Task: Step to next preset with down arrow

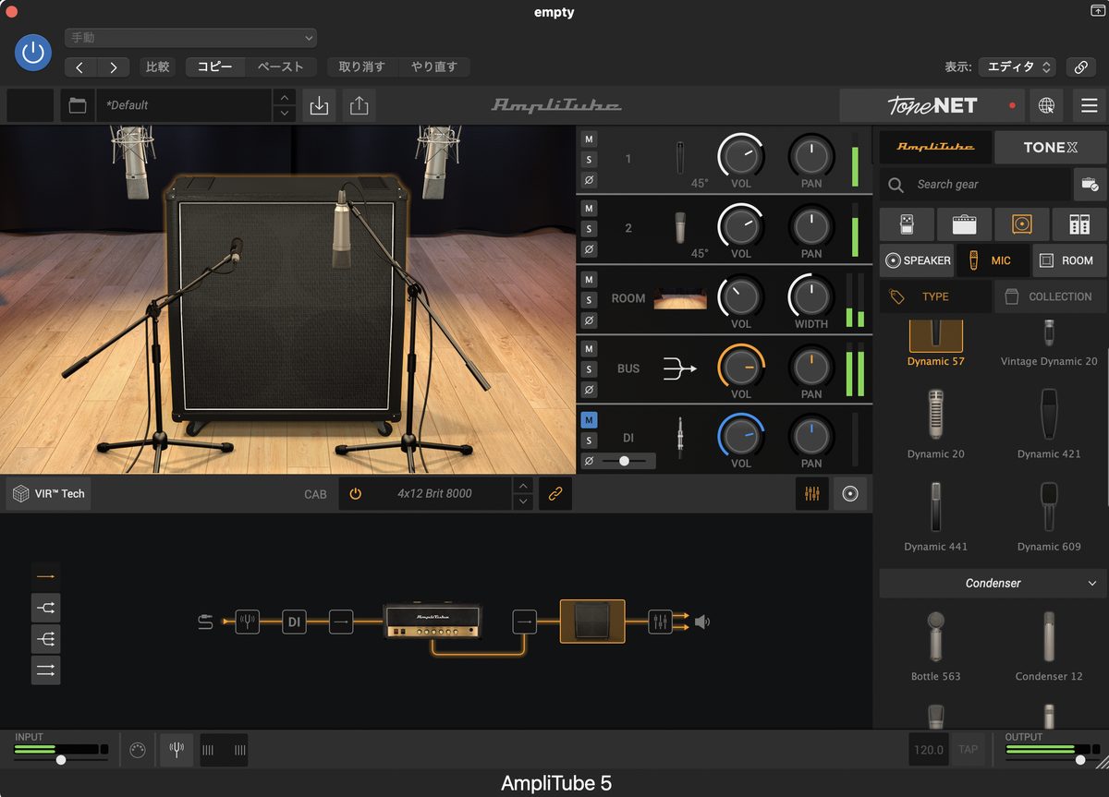Action: pyautogui.click(x=285, y=114)
